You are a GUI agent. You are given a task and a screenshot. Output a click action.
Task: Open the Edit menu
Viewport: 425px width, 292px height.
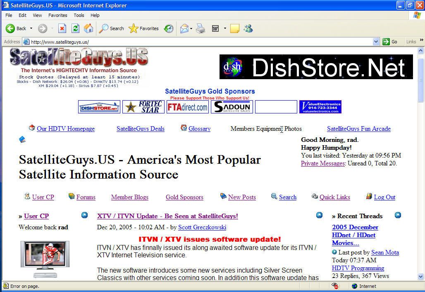pyautogui.click(x=22, y=15)
